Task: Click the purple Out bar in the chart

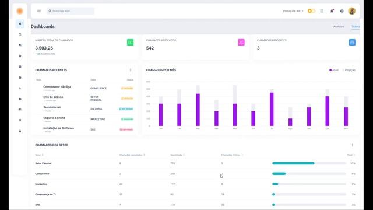Action: pos(328,111)
